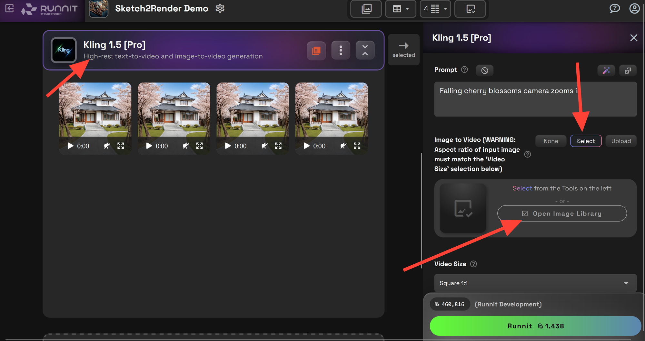The height and width of the screenshot is (341, 645).
Task: Fullscreen the fourth video
Action: point(357,146)
